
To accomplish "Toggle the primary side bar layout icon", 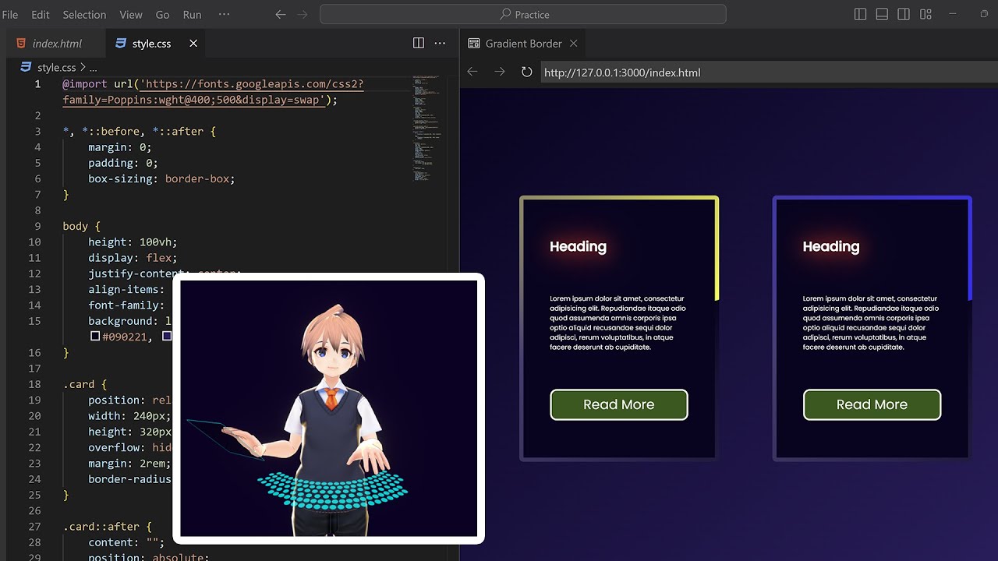I will click(x=861, y=14).
